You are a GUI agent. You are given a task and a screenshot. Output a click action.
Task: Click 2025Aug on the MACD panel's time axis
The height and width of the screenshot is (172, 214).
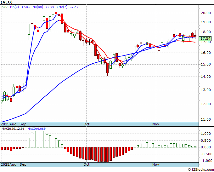click(x=8, y=164)
